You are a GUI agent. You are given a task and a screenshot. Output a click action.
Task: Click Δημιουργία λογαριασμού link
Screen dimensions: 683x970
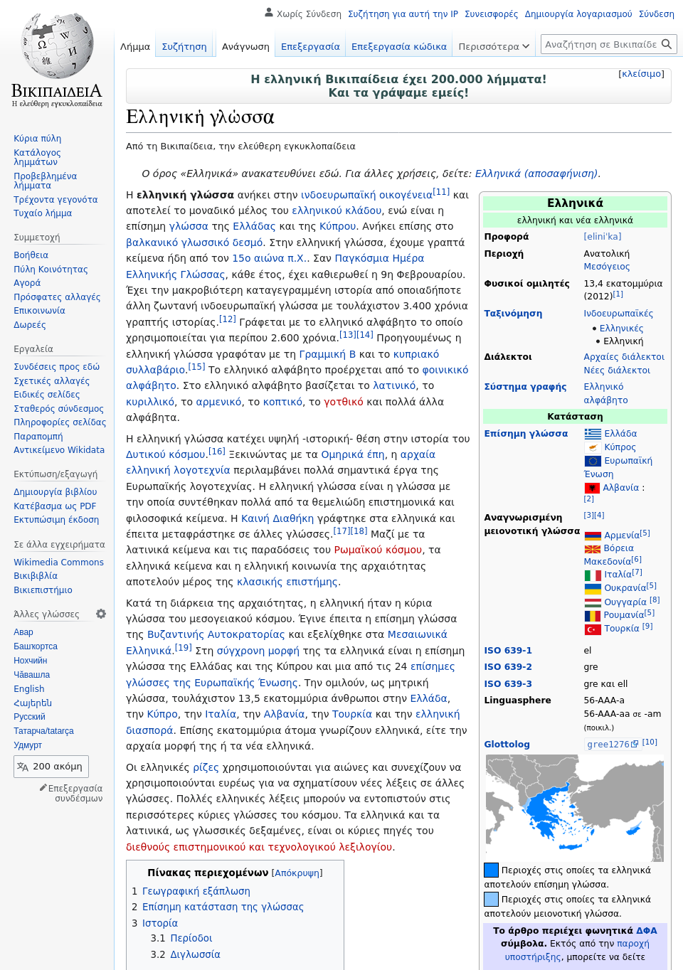click(578, 14)
